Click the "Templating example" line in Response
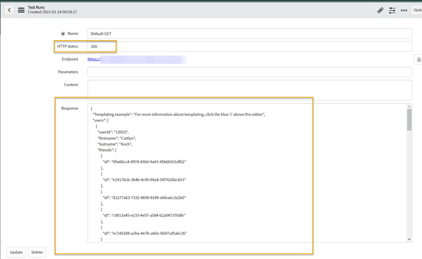Screen dimensions: 422x259 (179, 114)
